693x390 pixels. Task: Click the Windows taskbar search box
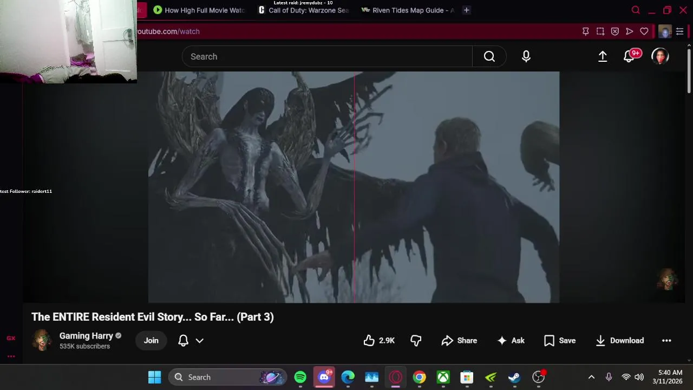coord(228,377)
